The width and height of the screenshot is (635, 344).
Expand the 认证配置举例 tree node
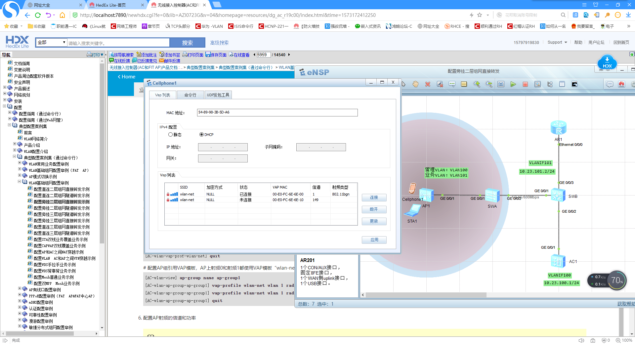[x=20, y=308]
